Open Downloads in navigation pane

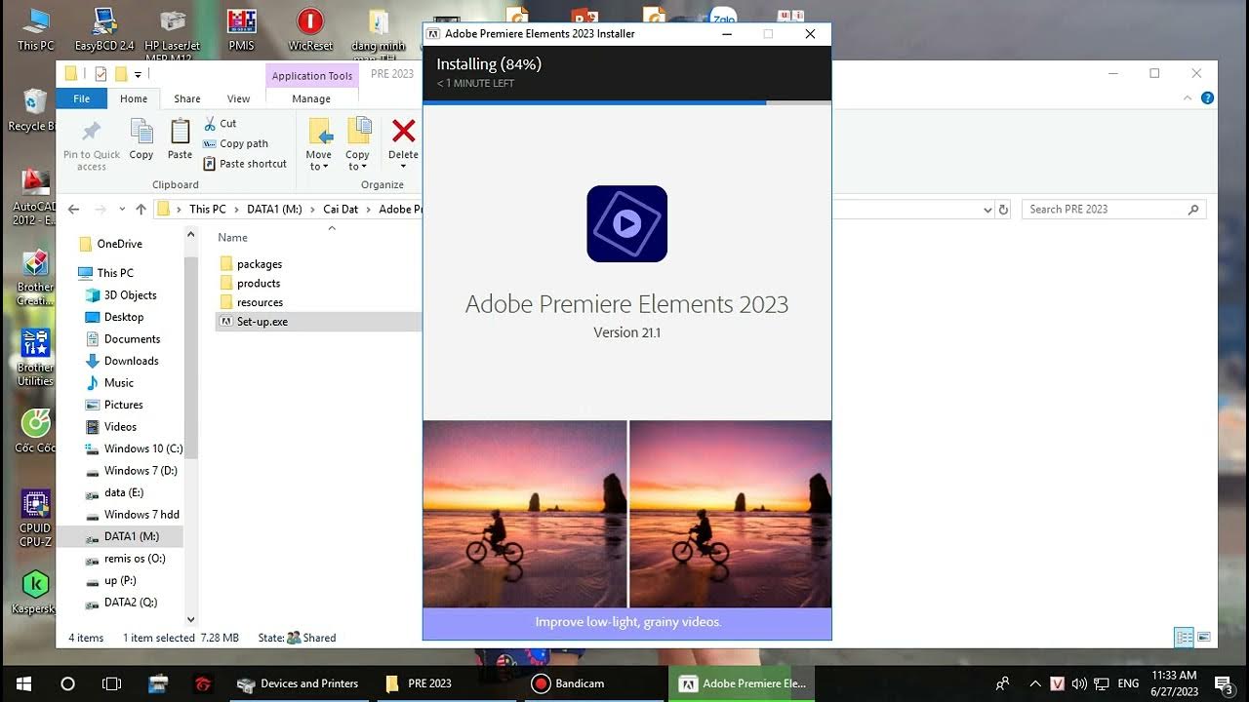tap(131, 361)
